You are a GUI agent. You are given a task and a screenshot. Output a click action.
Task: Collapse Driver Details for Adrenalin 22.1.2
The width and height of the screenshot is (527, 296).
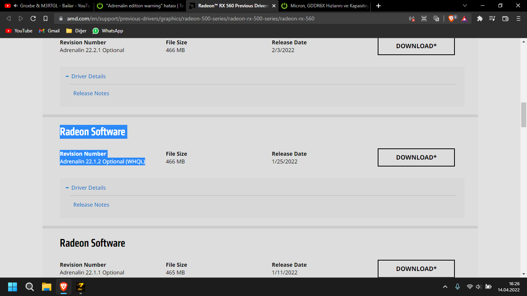(x=86, y=188)
